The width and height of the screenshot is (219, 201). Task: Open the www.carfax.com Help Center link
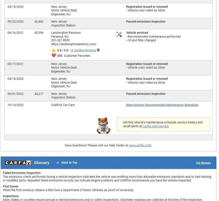[140, 145]
